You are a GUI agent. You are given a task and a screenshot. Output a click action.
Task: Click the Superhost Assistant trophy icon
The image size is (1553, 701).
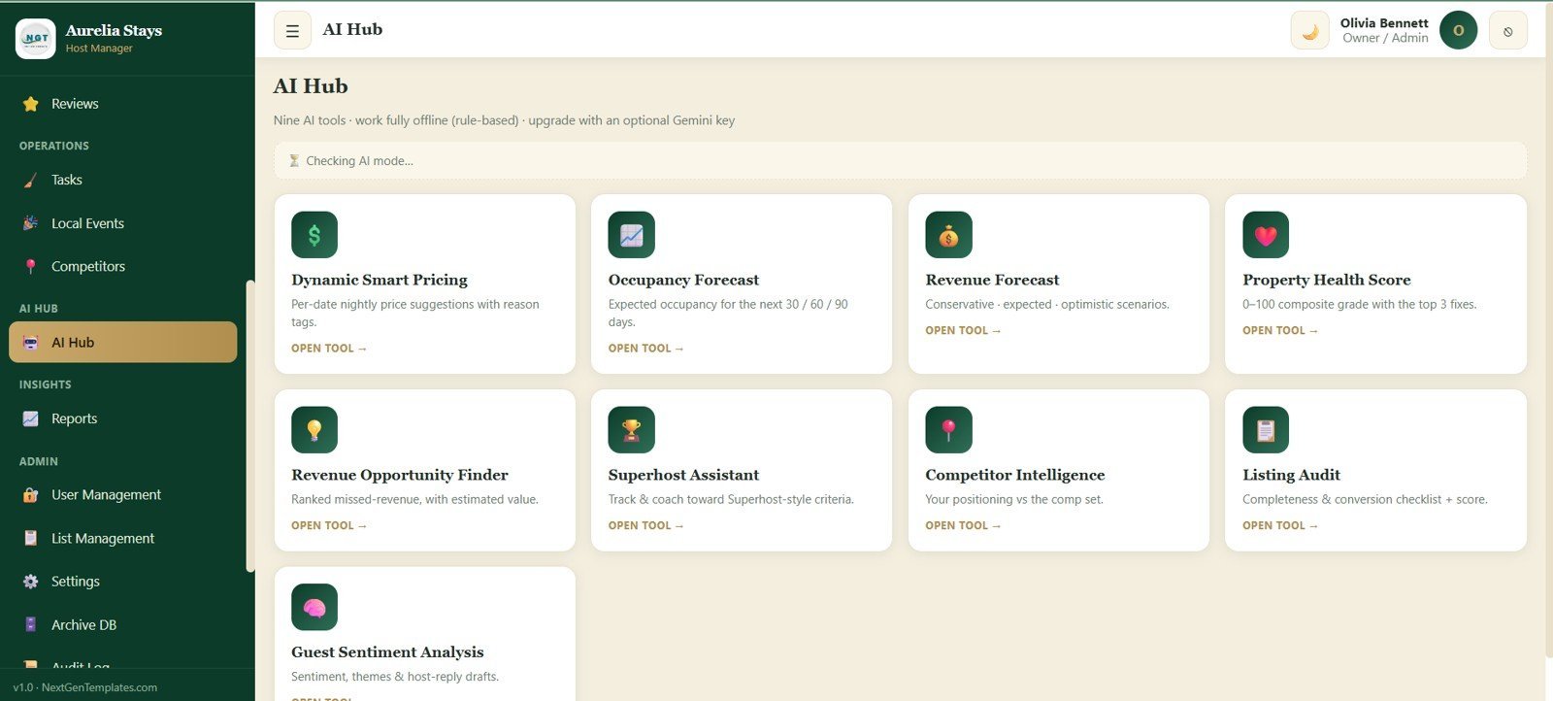(632, 430)
